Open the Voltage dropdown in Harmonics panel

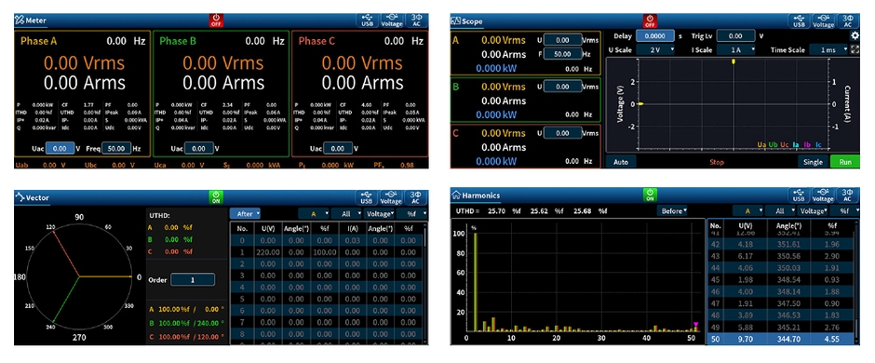(x=813, y=210)
